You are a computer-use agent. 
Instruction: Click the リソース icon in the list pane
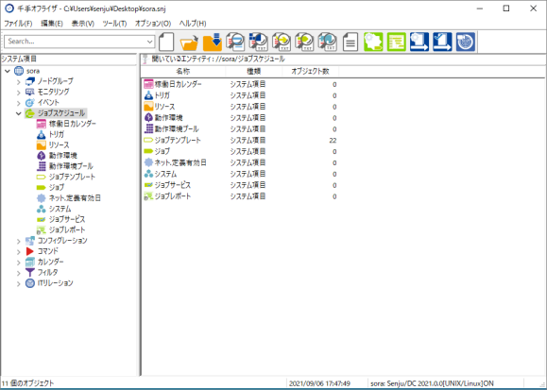click(148, 107)
